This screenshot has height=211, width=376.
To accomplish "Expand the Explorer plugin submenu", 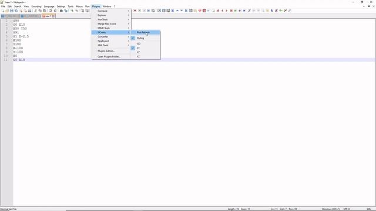I will click(111, 15).
